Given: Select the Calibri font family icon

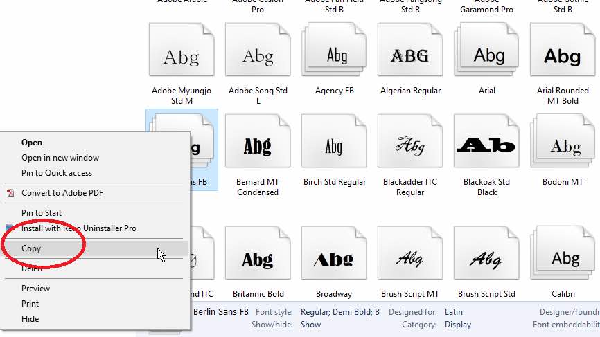Looking at the screenshot, I should tap(563, 253).
